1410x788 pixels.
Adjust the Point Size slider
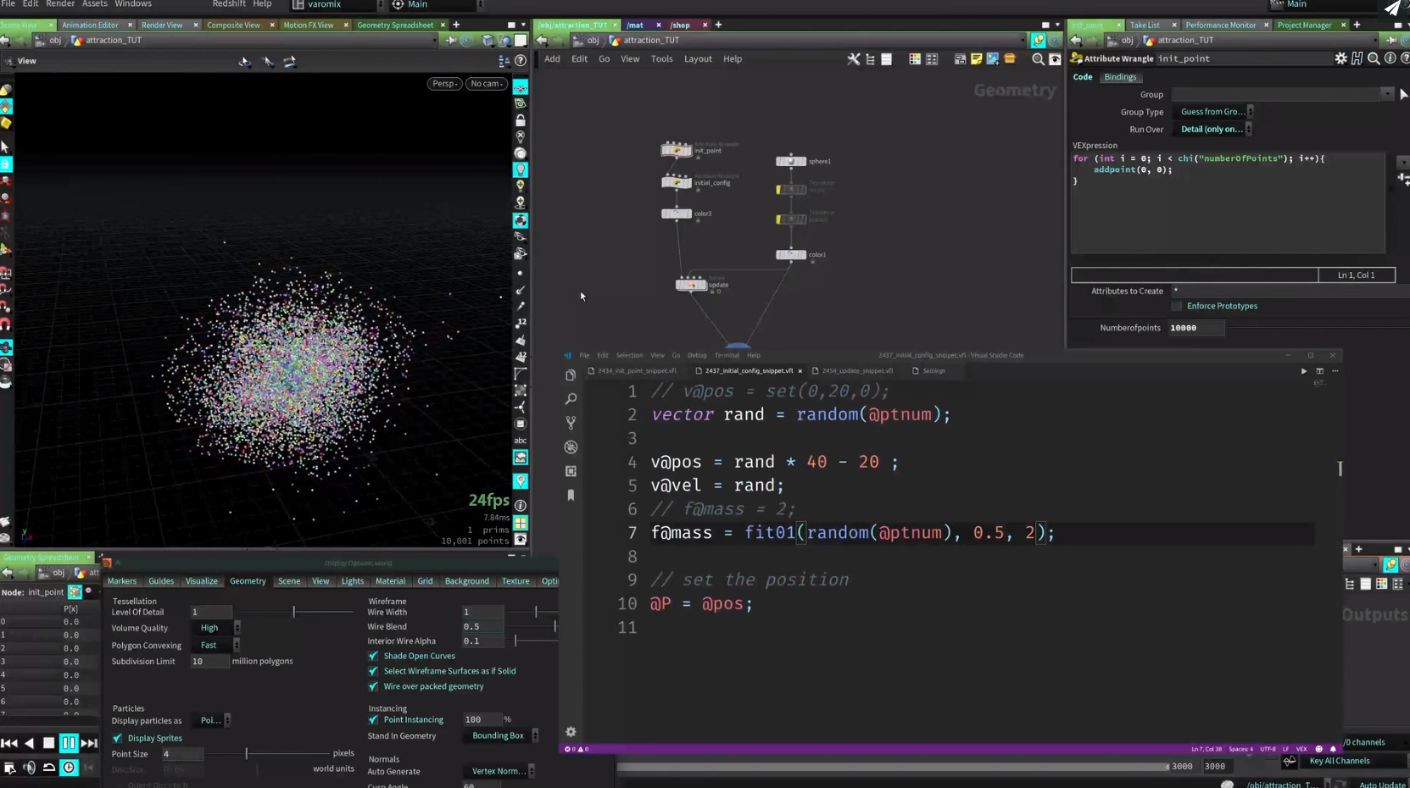coord(247,754)
